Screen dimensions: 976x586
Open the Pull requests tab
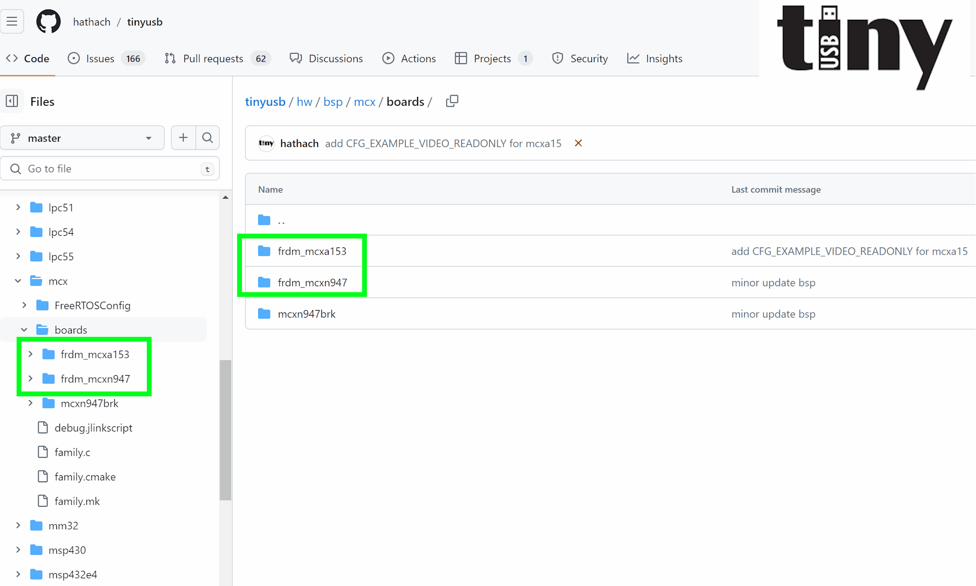pyautogui.click(x=213, y=58)
